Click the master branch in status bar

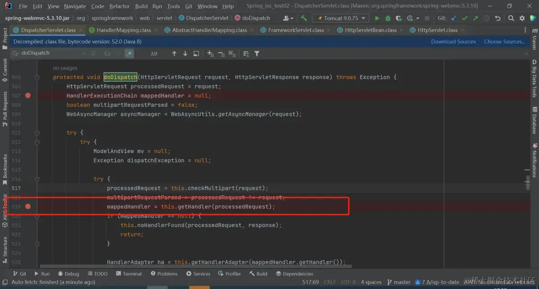pyautogui.click(x=398, y=282)
